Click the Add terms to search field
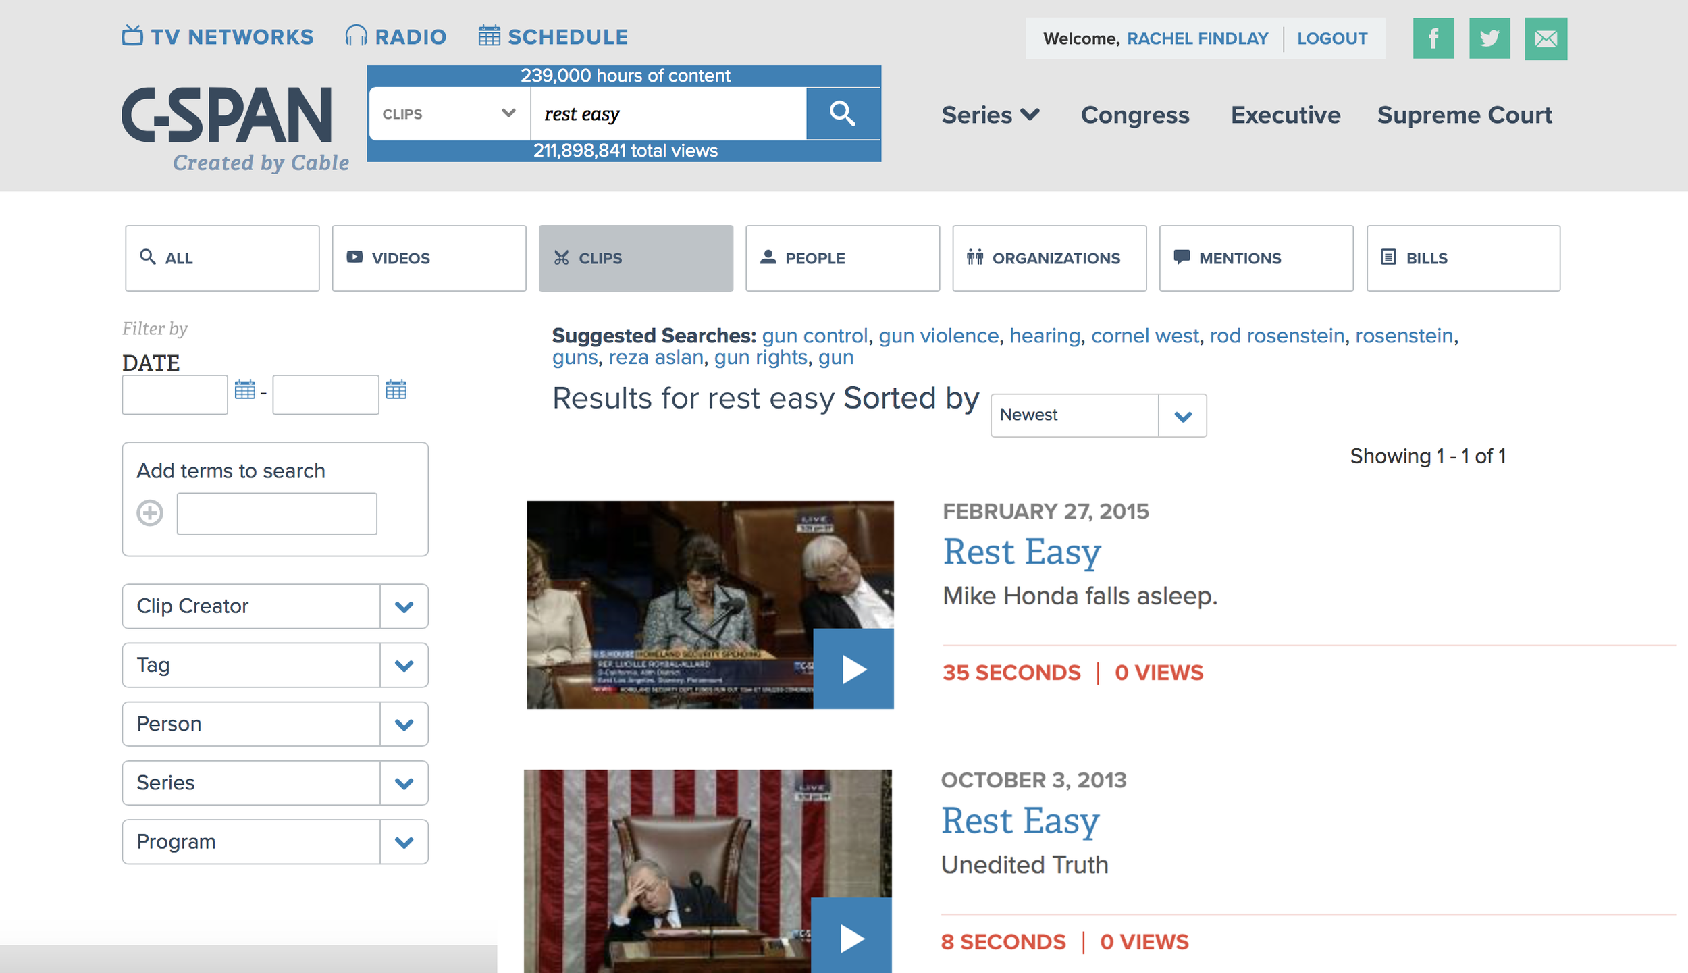The height and width of the screenshot is (973, 1688). pos(277,513)
